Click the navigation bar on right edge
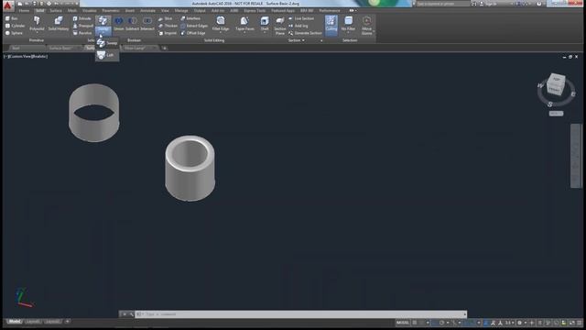Viewport: 586px width, 330px height. 576,155
